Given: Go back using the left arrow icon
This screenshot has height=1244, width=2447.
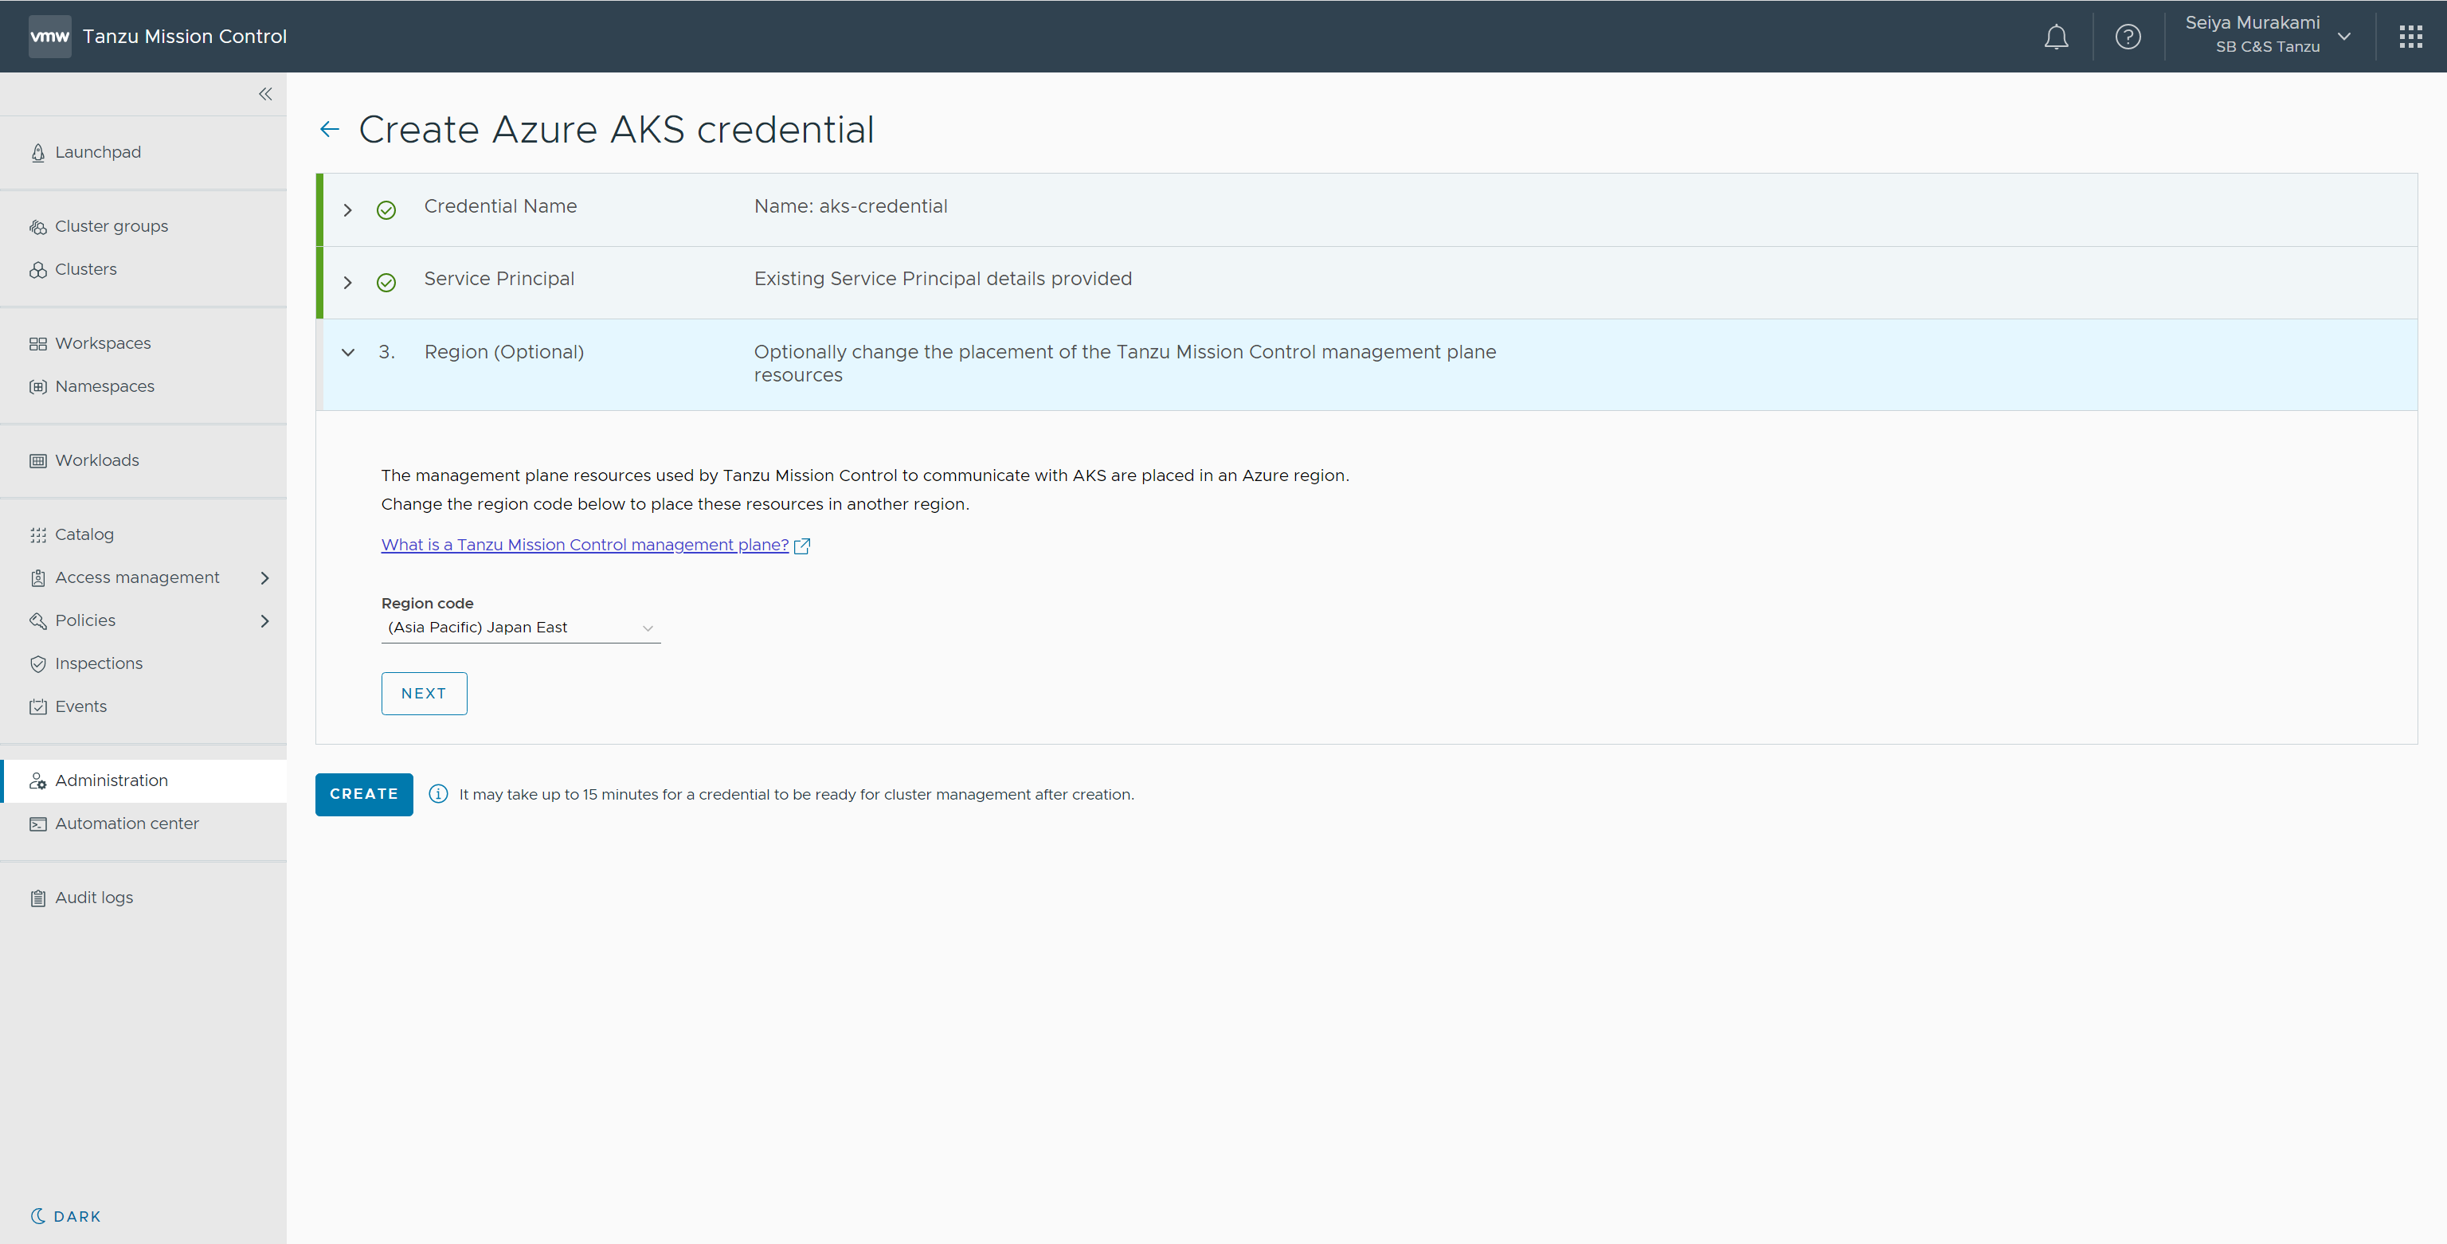Looking at the screenshot, I should tap(330, 129).
